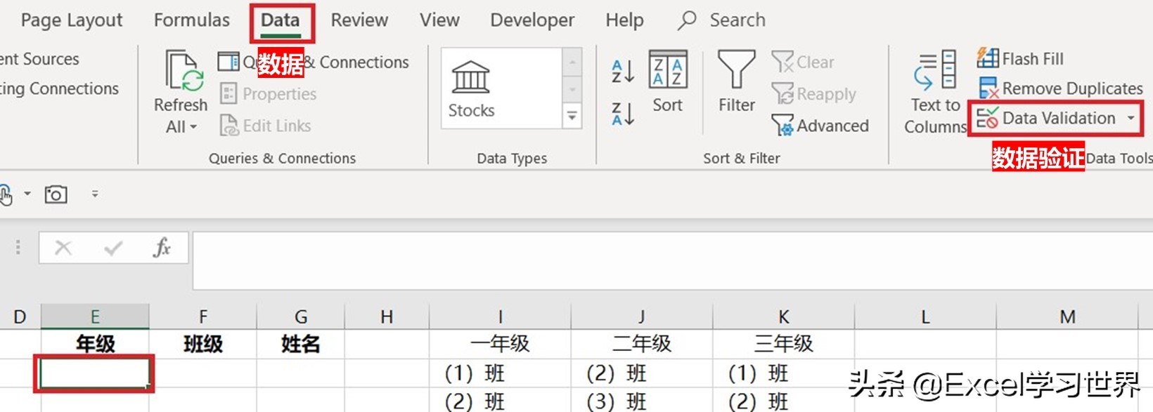The height and width of the screenshot is (412, 1153).
Task: Click Remove Duplicates
Action: (x=1061, y=88)
